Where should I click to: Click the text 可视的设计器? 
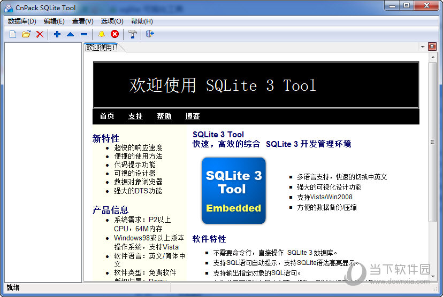[x=135, y=173]
